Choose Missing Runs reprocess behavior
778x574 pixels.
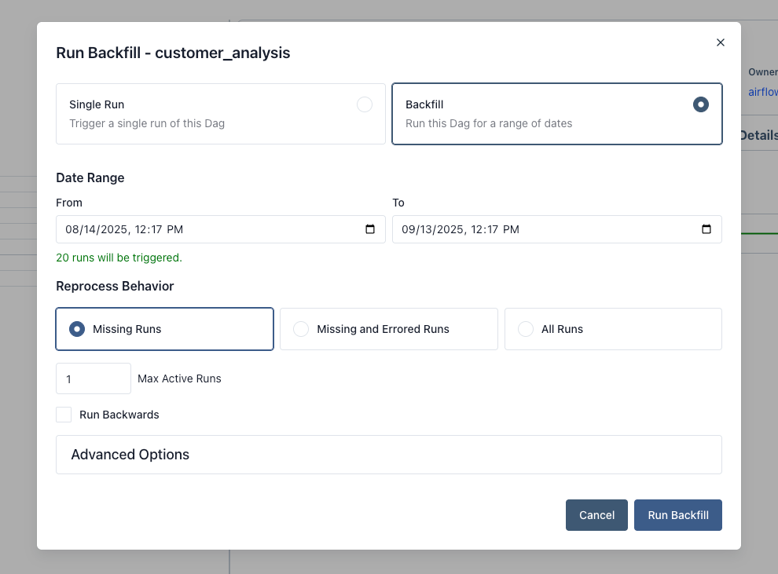(76, 329)
